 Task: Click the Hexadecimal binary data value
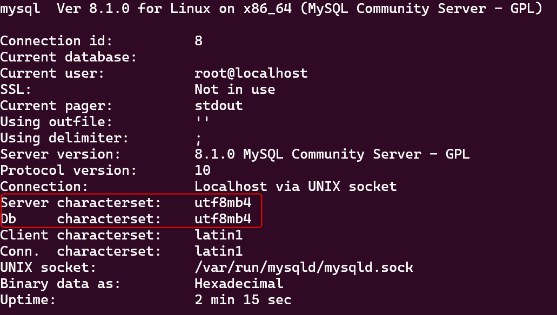pos(239,284)
